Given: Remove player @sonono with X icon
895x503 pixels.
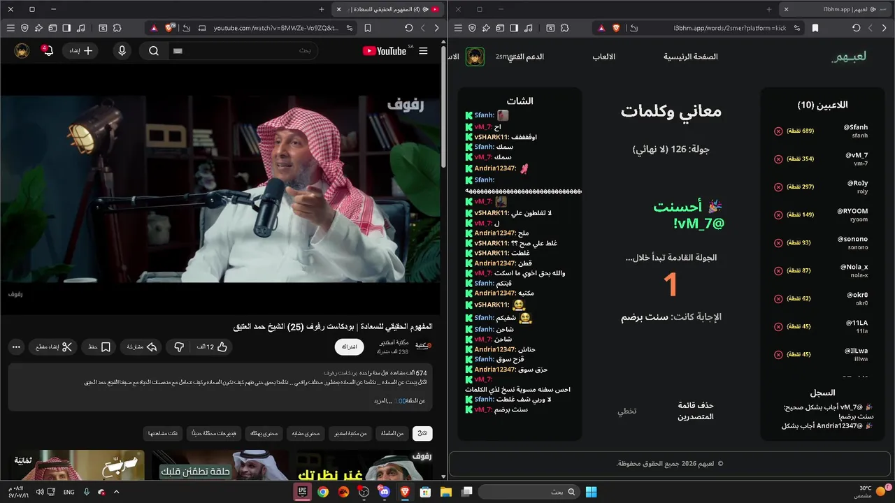Looking at the screenshot, I should (x=778, y=243).
